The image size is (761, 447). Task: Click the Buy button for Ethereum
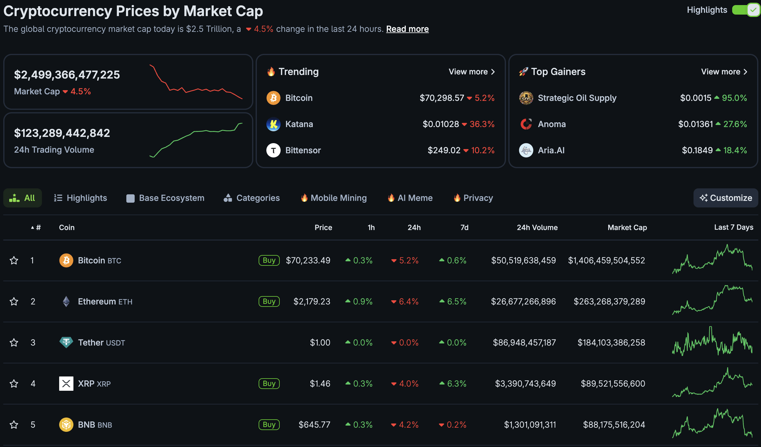268,301
